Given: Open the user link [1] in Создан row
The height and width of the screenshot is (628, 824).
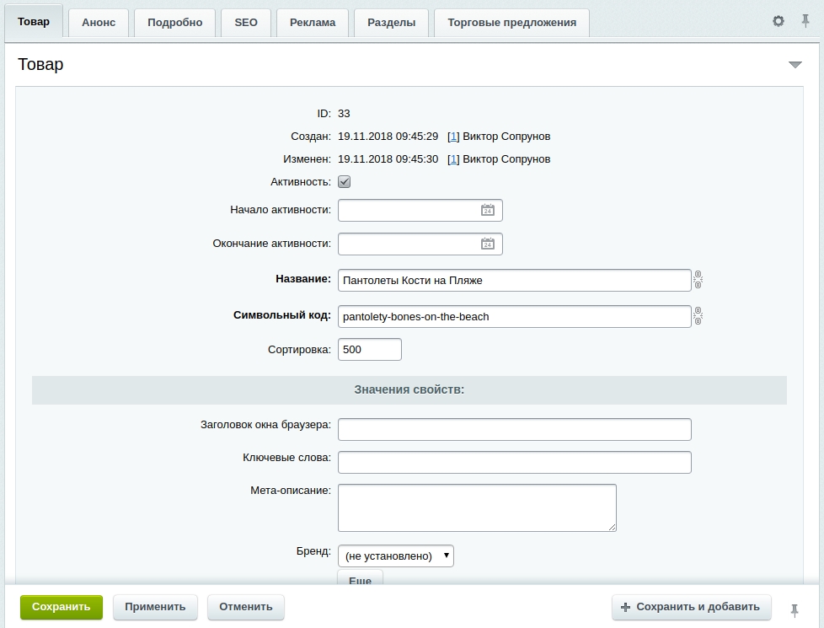Looking at the screenshot, I should [453, 137].
